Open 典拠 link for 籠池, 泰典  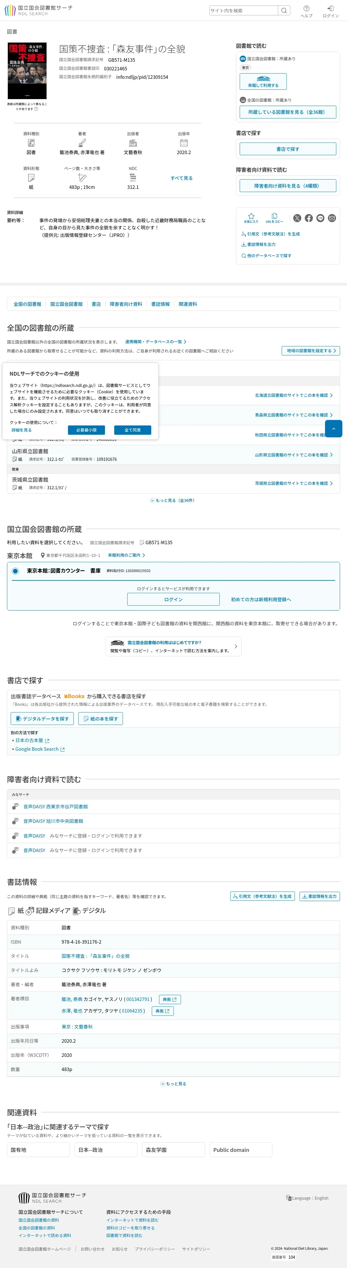click(x=169, y=999)
